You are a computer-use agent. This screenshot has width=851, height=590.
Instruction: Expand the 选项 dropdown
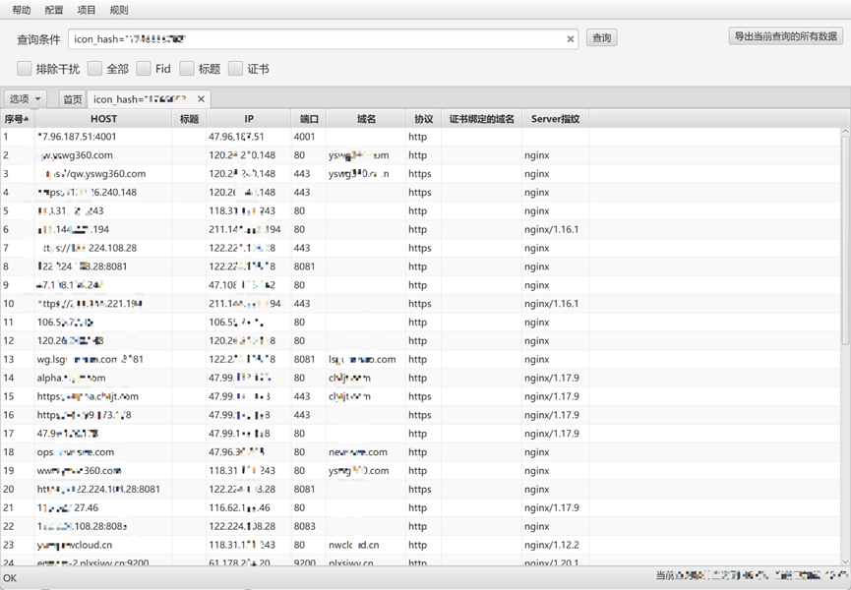pyautogui.click(x=27, y=99)
